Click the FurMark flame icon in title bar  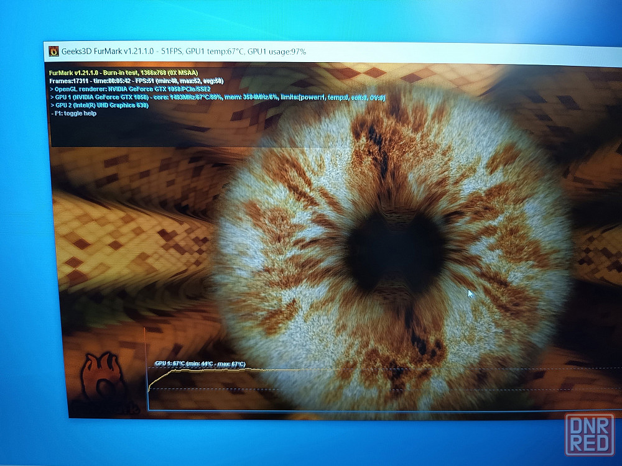pos(53,51)
